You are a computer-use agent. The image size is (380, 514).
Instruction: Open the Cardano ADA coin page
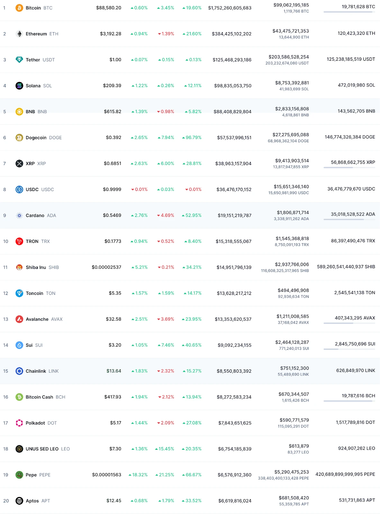(x=41, y=216)
